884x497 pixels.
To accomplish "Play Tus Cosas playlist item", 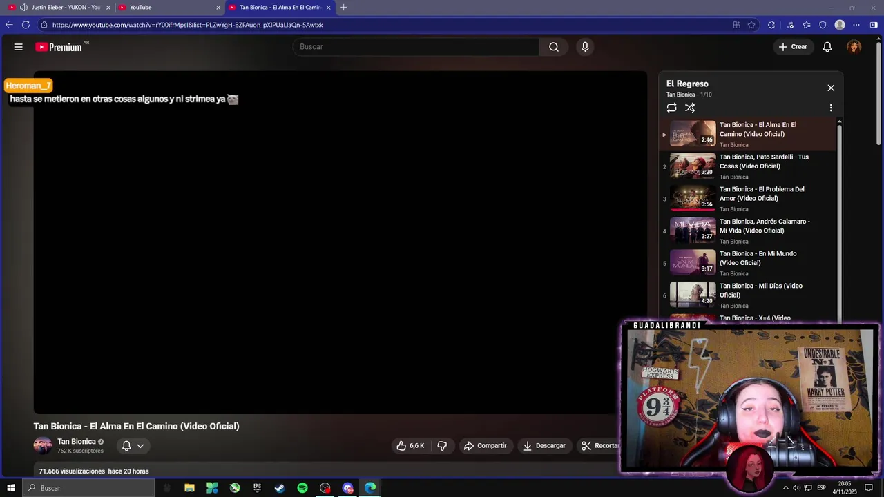I will point(749,166).
